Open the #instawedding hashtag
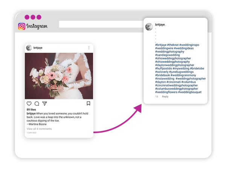This screenshot has width=226, height=170. [x=165, y=79]
